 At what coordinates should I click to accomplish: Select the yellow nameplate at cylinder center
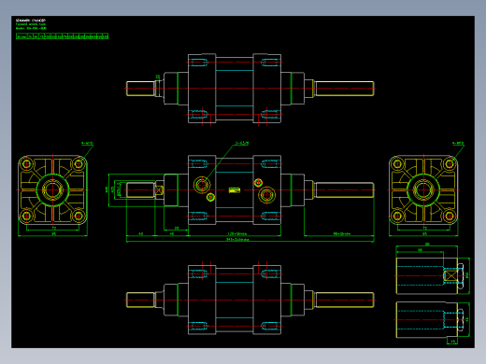coord(235,190)
